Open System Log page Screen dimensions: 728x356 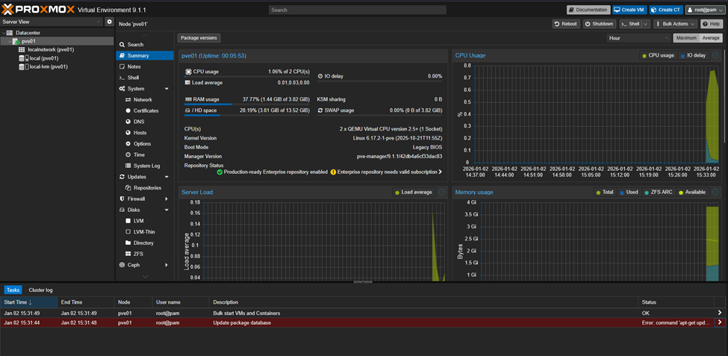point(145,166)
